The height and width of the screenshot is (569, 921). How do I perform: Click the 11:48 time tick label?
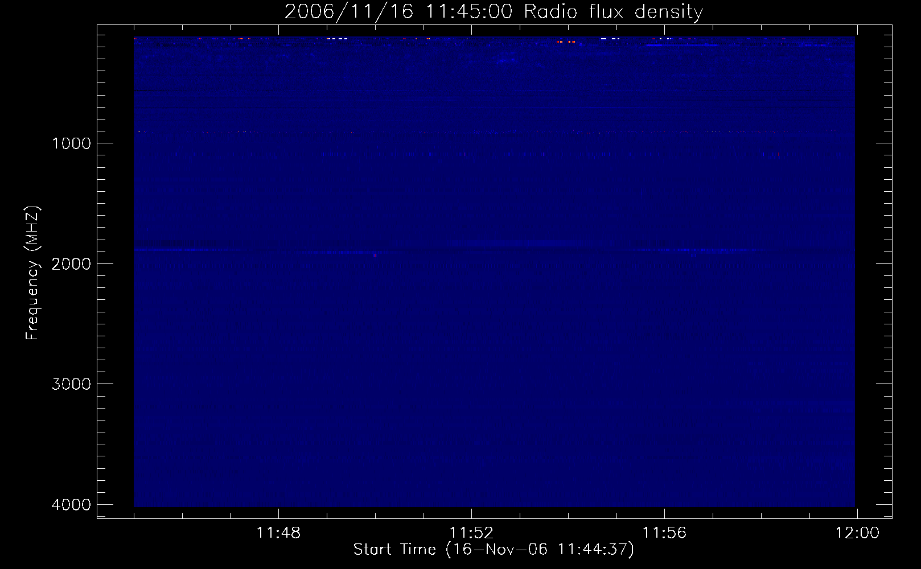(278, 533)
